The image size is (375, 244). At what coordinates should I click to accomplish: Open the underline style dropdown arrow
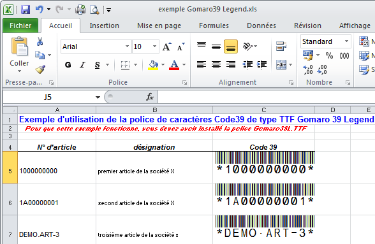click(x=108, y=65)
